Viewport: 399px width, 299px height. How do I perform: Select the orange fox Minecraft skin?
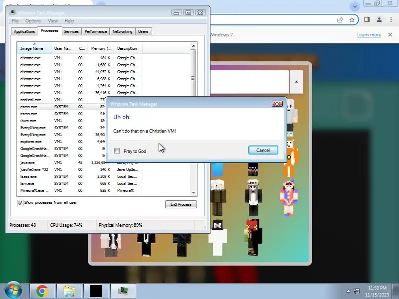291,158
